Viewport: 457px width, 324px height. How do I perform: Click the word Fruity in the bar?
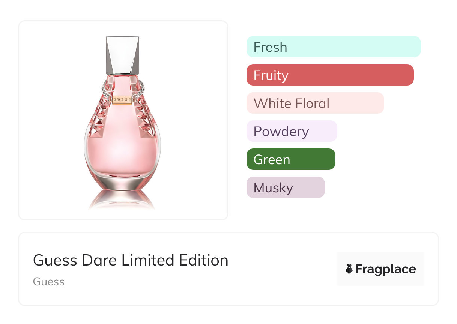[x=271, y=75]
